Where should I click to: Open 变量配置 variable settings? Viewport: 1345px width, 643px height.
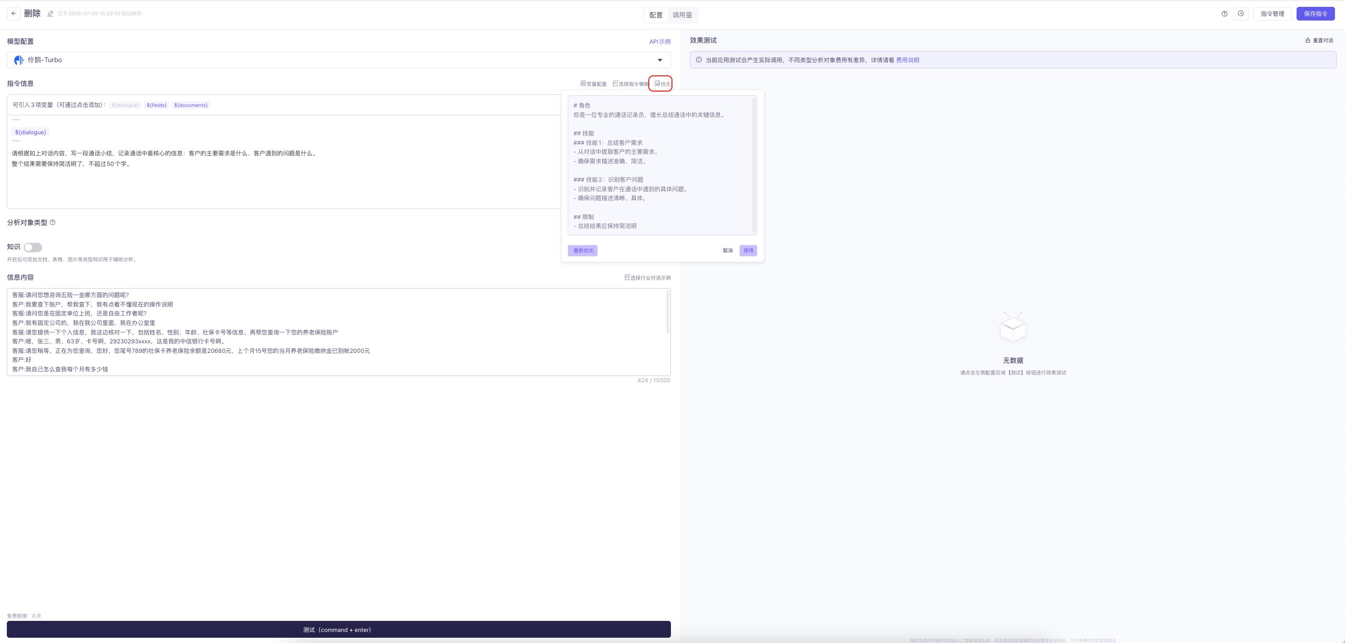tap(594, 84)
